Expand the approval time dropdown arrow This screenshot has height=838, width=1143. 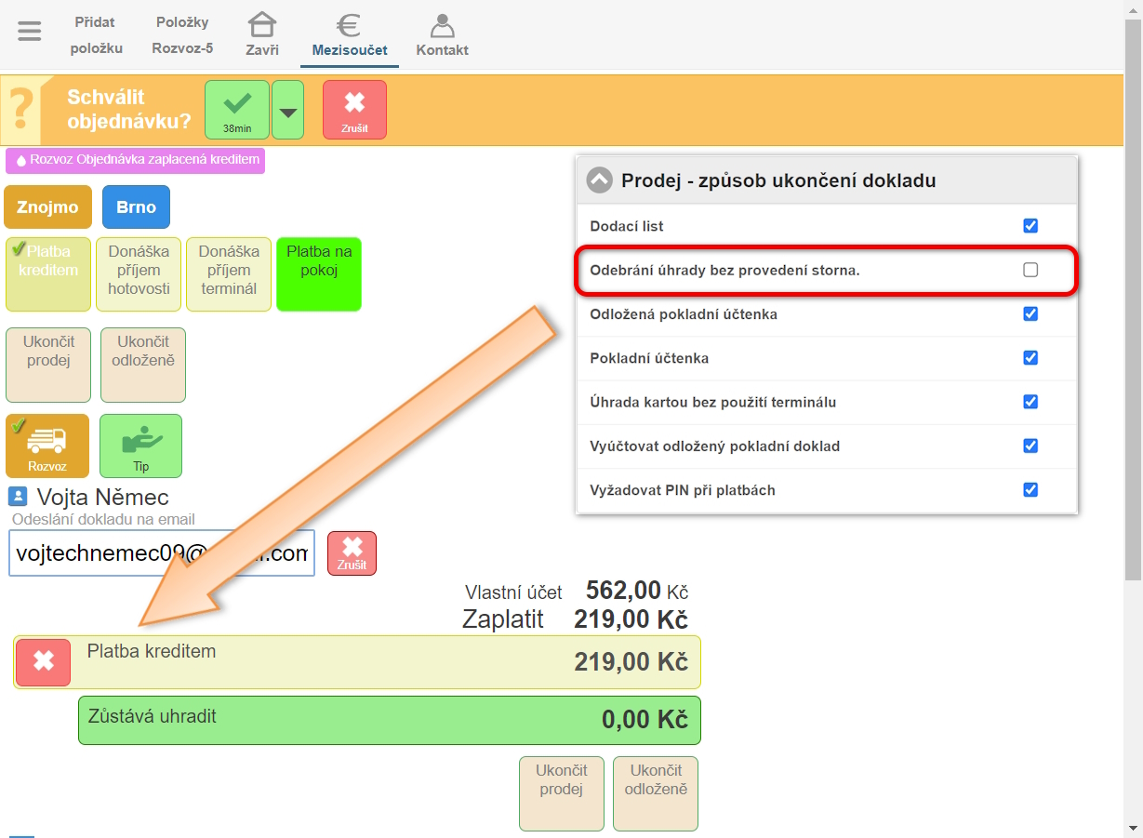pos(287,111)
